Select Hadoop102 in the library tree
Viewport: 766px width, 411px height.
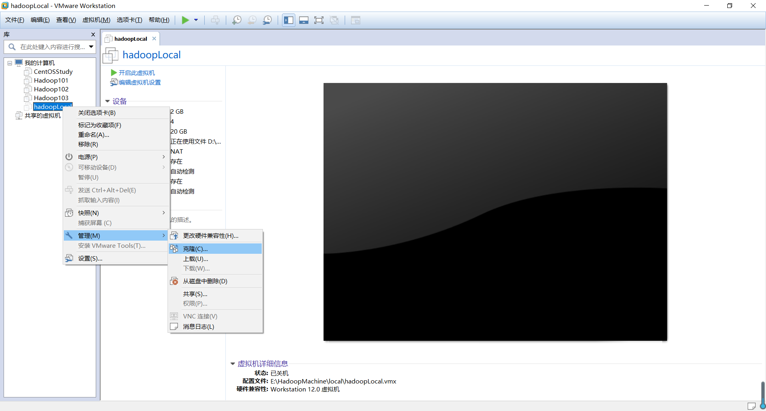(x=51, y=89)
